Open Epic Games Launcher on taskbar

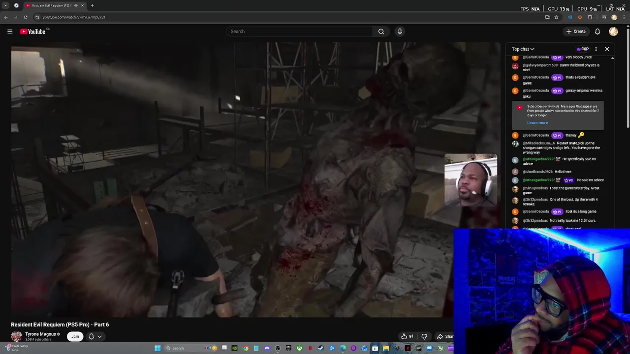[x=288, y=348]
